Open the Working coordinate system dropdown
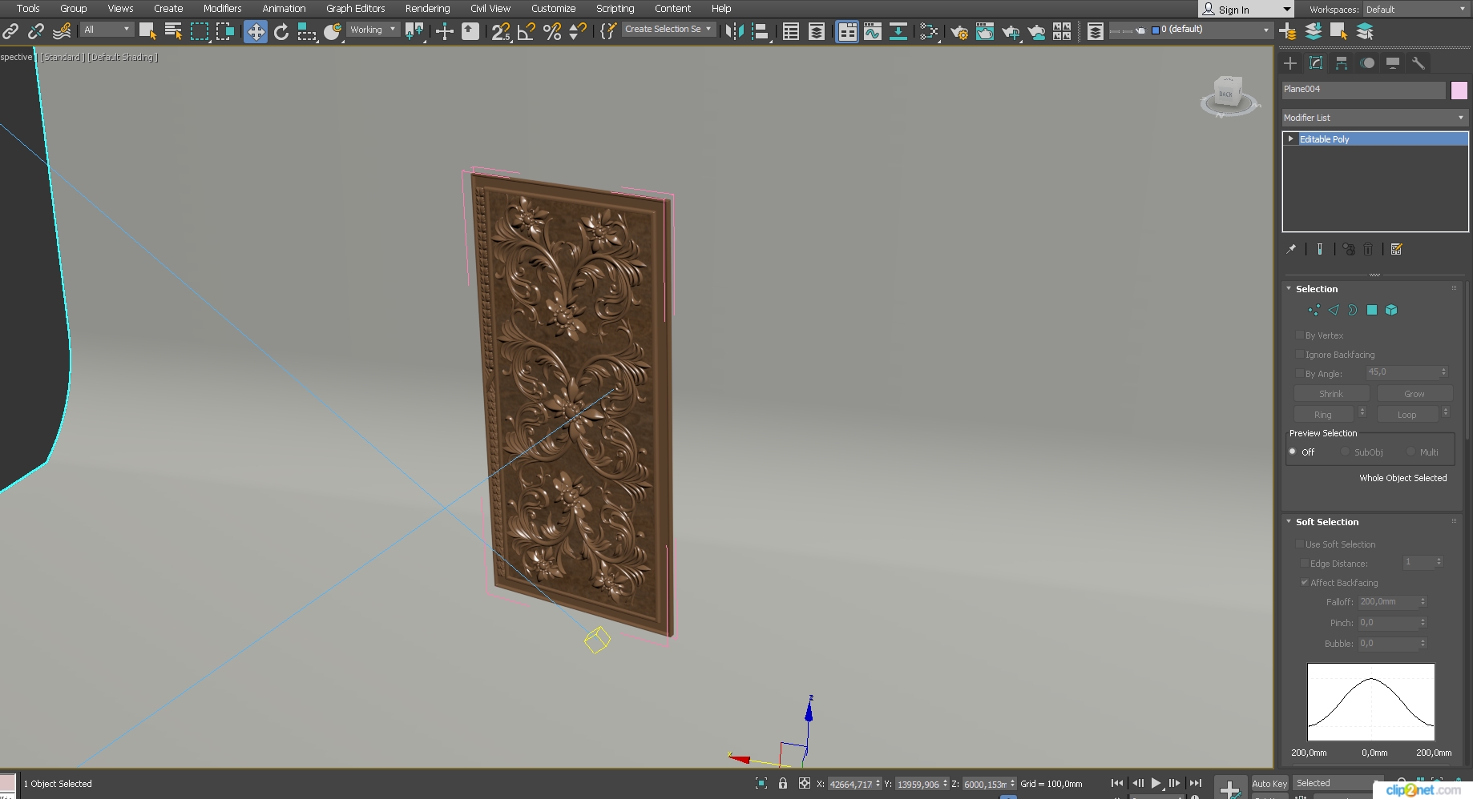 point(373,30)
